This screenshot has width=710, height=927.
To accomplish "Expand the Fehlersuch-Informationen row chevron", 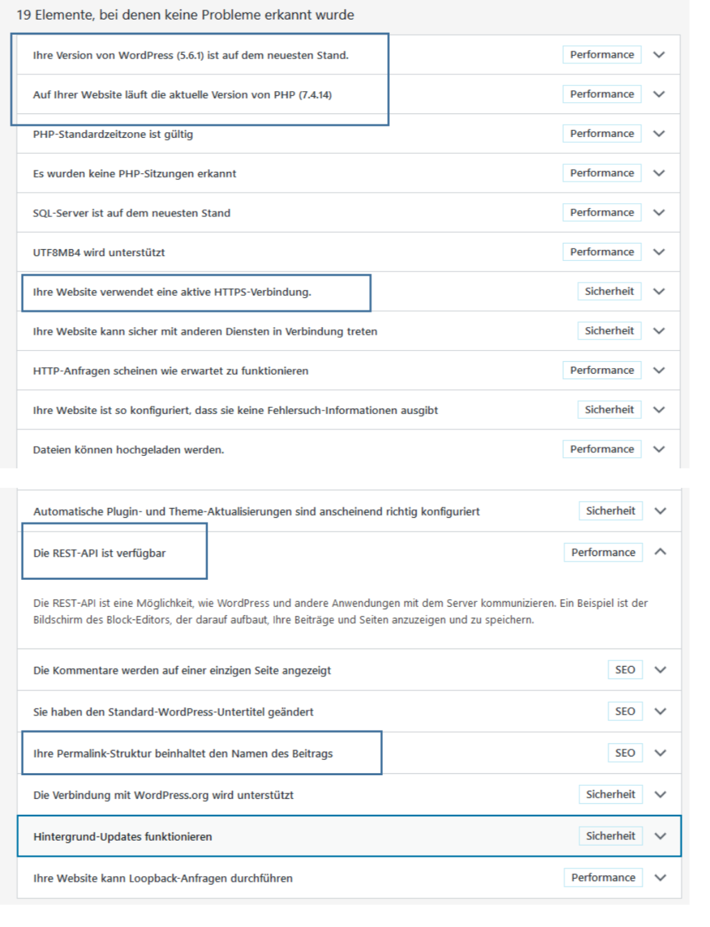I will point(658,410).
